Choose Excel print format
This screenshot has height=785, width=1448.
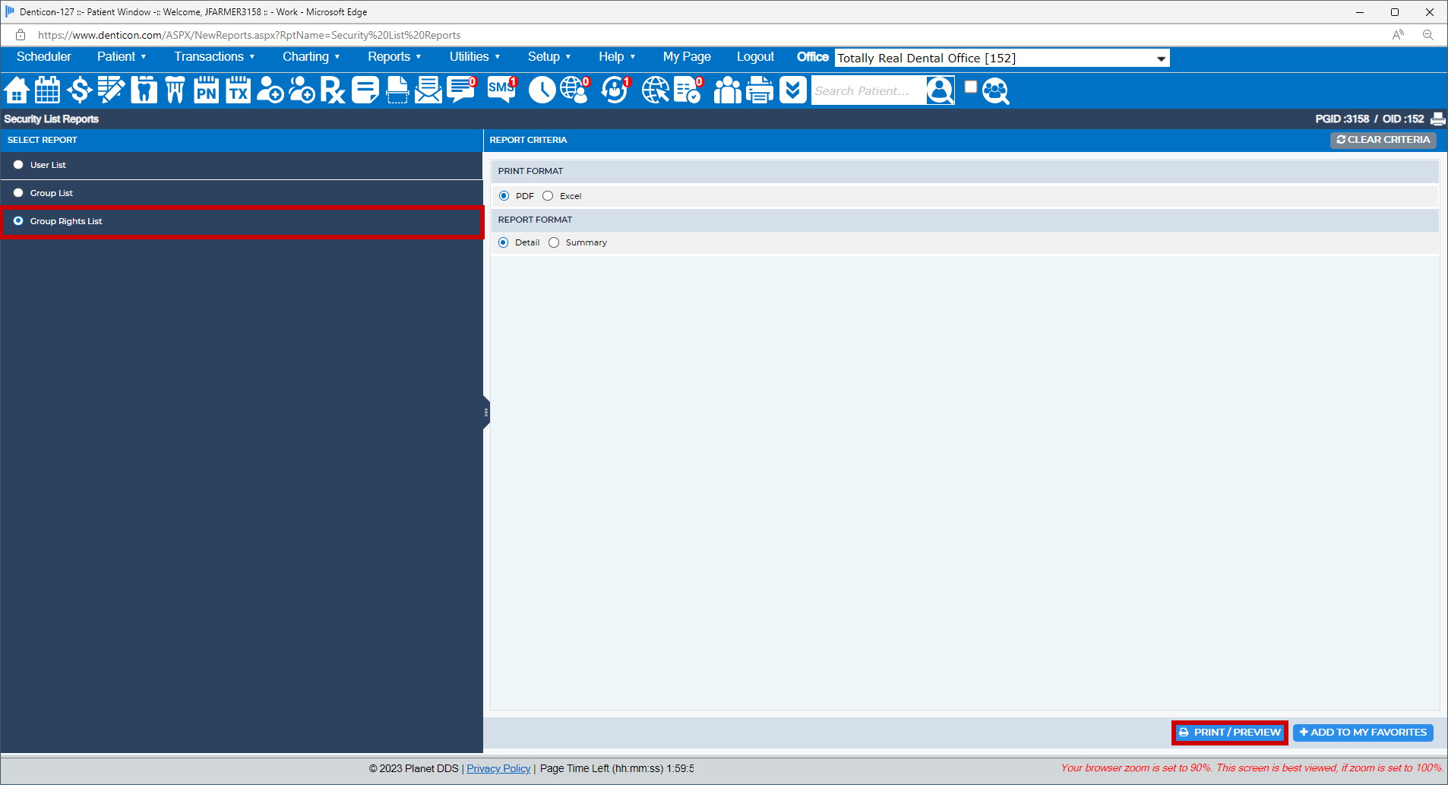click(548, 196)
